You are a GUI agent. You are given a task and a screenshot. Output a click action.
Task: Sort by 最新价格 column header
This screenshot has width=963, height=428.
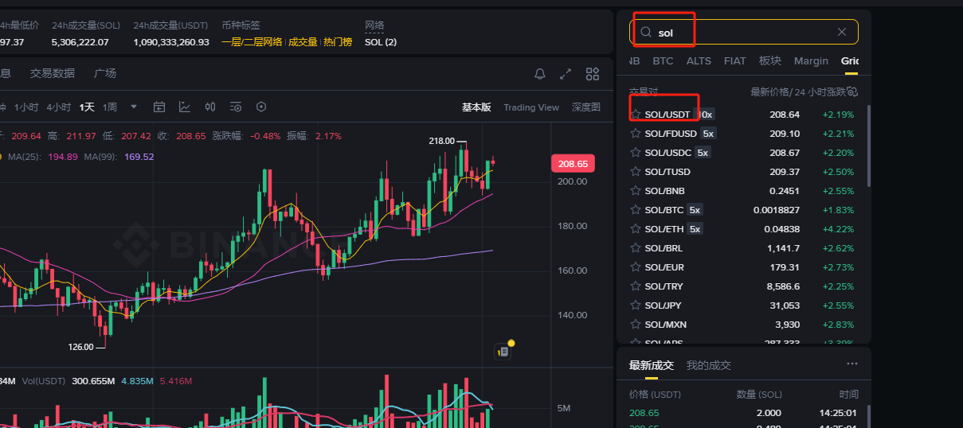(769, 91)
